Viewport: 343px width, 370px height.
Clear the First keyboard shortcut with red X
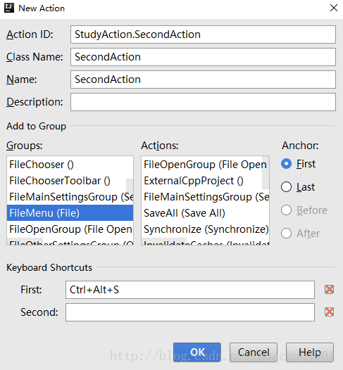point(329,289)
